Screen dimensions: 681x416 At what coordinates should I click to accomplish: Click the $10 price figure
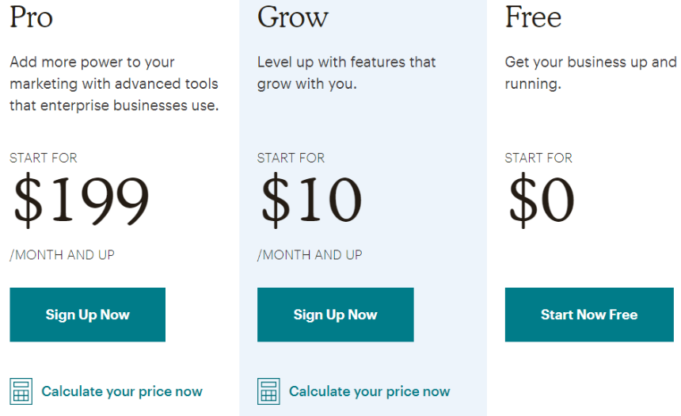(x=311, y=201)
